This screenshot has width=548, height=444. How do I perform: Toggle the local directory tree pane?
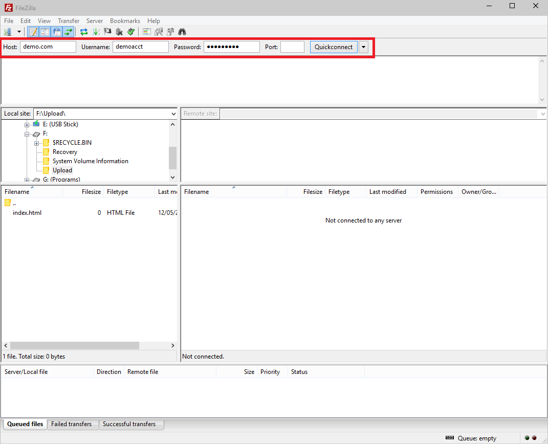(x=45, y=32)
